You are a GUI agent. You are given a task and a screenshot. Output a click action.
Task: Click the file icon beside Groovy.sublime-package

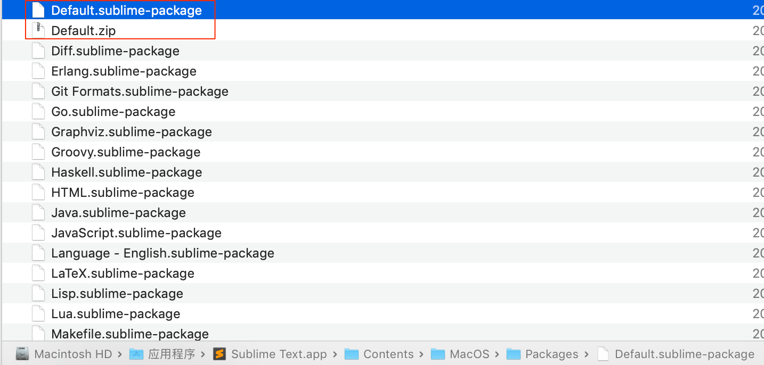(38, 152)
